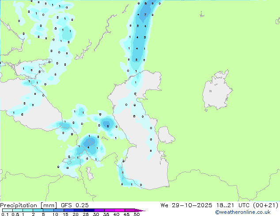
Task: Select the 25 to 30 mm dark blue swatch
Action: (89, 210)
